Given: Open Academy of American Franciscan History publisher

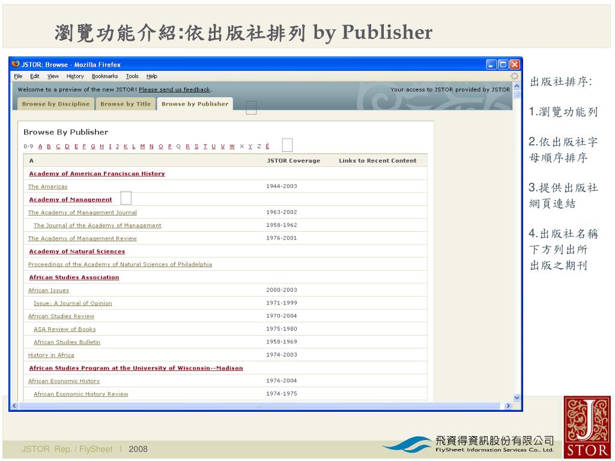Looking at the screenshot, I should [97, 173].
